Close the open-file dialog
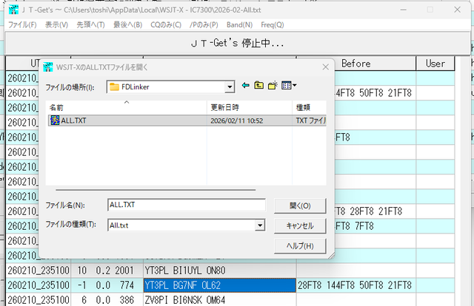This screenshot has width=474, height=306. click(325, 67)
